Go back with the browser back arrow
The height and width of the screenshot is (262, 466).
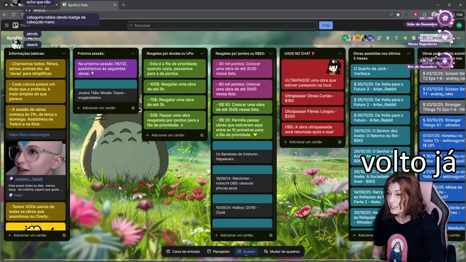tap(5, 15)
